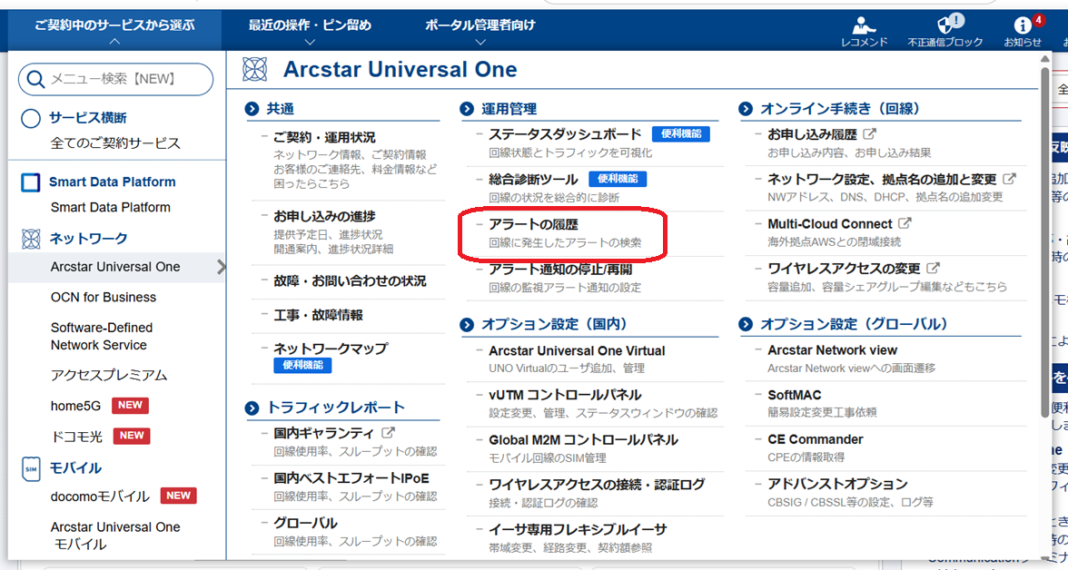This screenshot has width=1068, height=570.
Task: Click 便利機能 badge next to ステータスダッシュボード
Action: coord(681,134)
